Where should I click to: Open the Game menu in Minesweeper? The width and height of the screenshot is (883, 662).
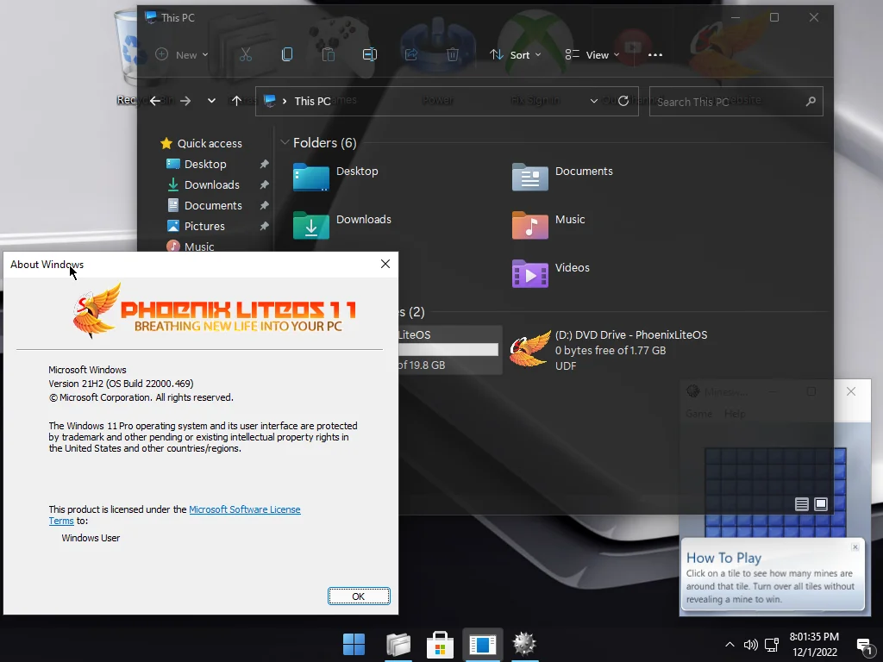coord(698,414)
